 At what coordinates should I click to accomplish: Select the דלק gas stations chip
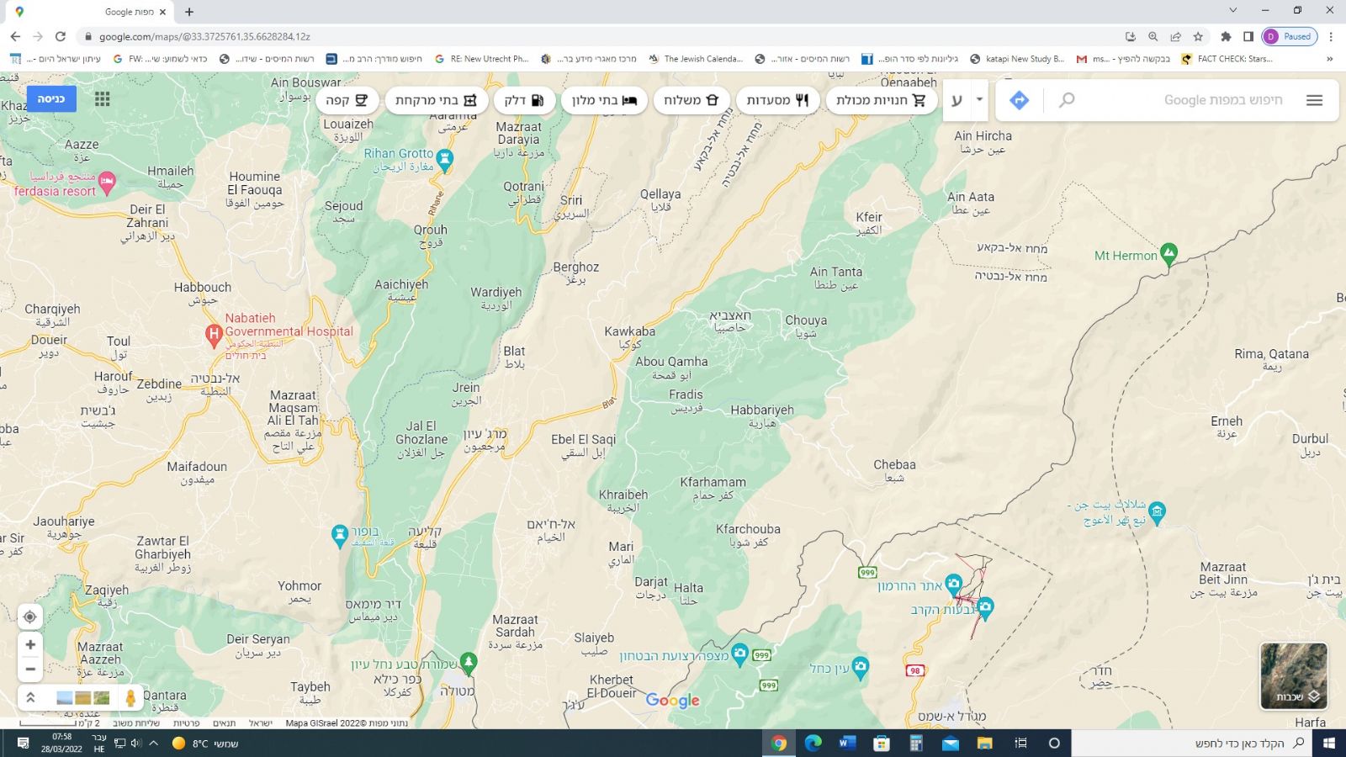(524, 100)
